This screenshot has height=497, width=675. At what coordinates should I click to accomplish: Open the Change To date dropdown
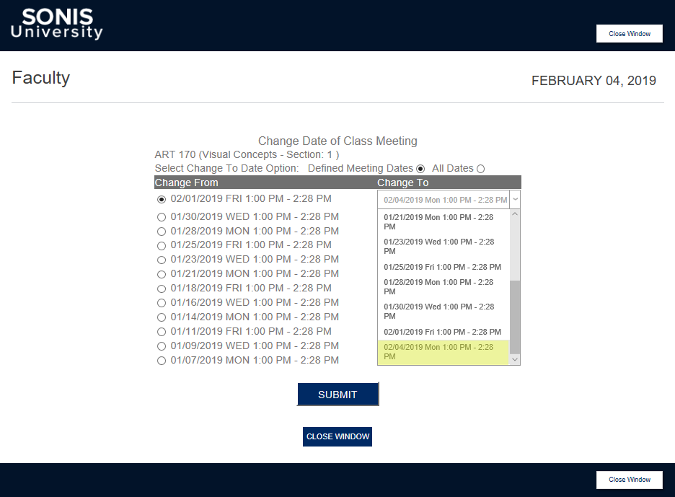(x=514, y=199)
